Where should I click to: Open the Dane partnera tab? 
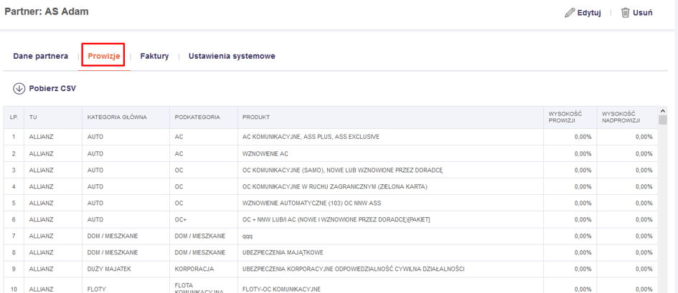pyautogui.click(x=41, y=56)
